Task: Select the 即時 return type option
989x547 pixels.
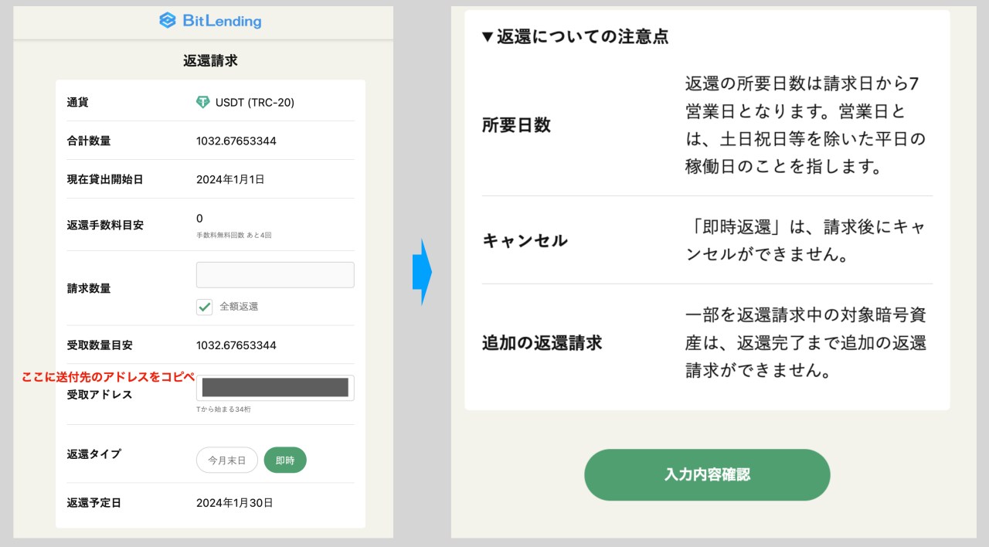Action: (285, 458)
